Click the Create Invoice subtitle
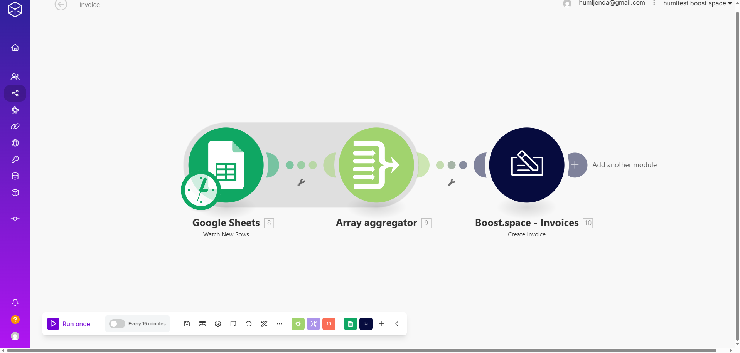 [x=527, y=234]
